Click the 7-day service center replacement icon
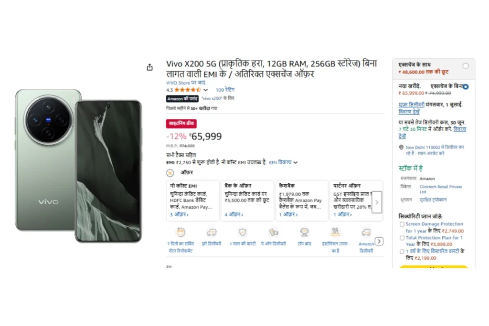This screenshot has height=326, width=489. coord(181,232)
